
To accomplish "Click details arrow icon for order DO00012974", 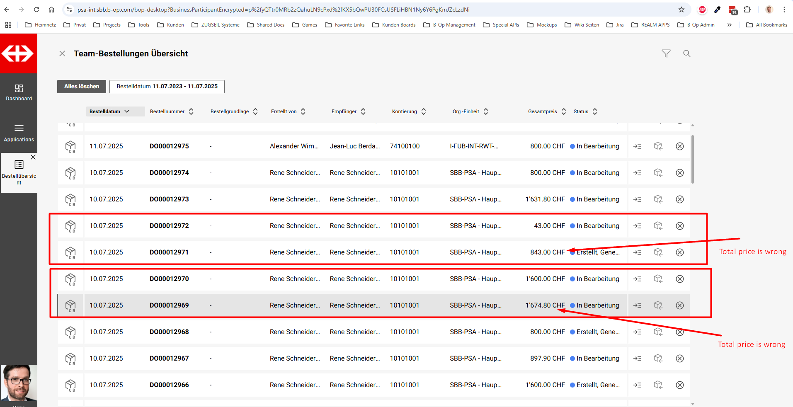I will (x=637, y=173).
